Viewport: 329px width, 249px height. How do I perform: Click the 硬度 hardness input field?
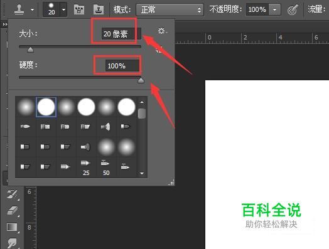coord(122,66)
